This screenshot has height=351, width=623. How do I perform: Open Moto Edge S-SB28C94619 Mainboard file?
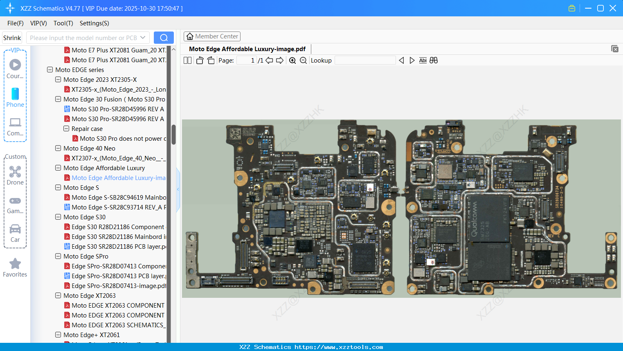(119, 198)
